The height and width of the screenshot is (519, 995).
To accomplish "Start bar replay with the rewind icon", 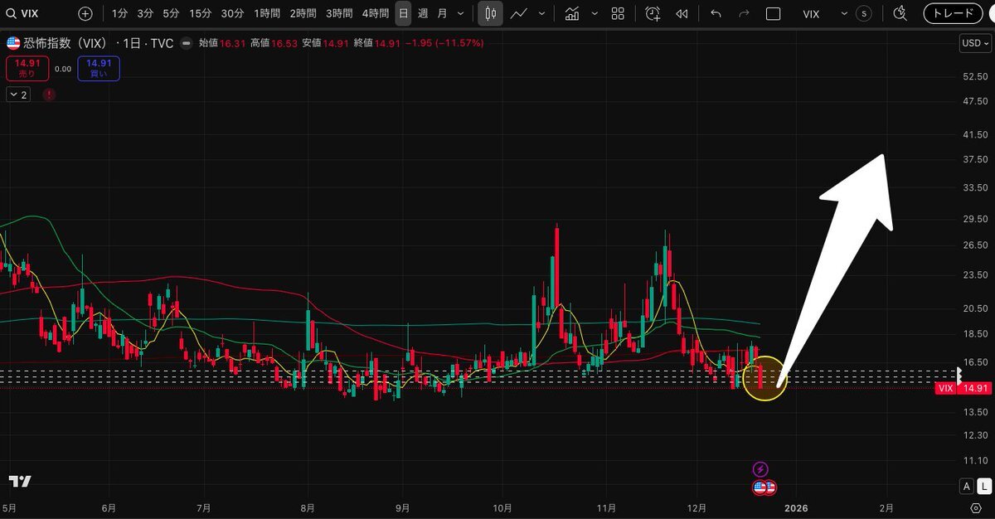I will tap(682, 13).
